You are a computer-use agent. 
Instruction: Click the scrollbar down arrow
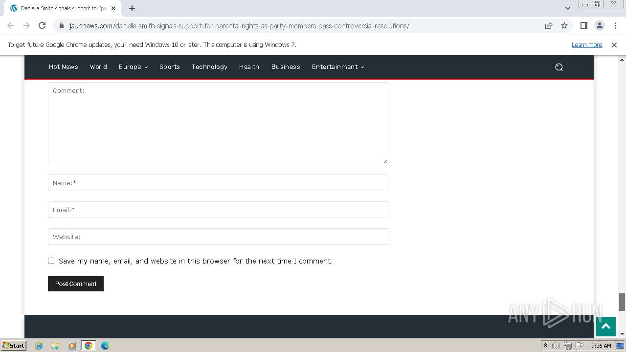[622, 334]
